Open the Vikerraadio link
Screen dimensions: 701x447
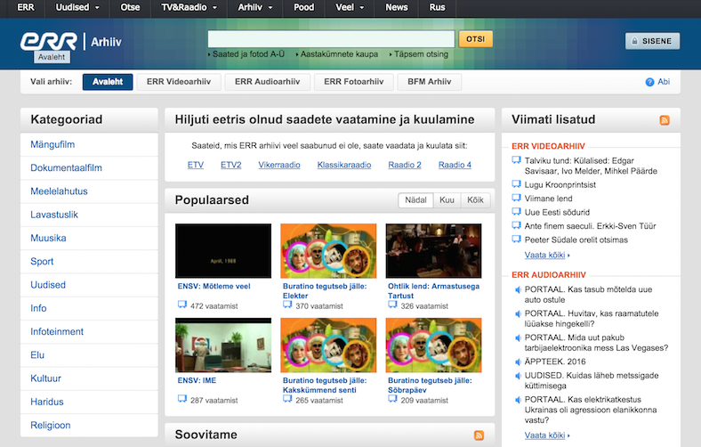pyautogui.click(x=279, y=165)
